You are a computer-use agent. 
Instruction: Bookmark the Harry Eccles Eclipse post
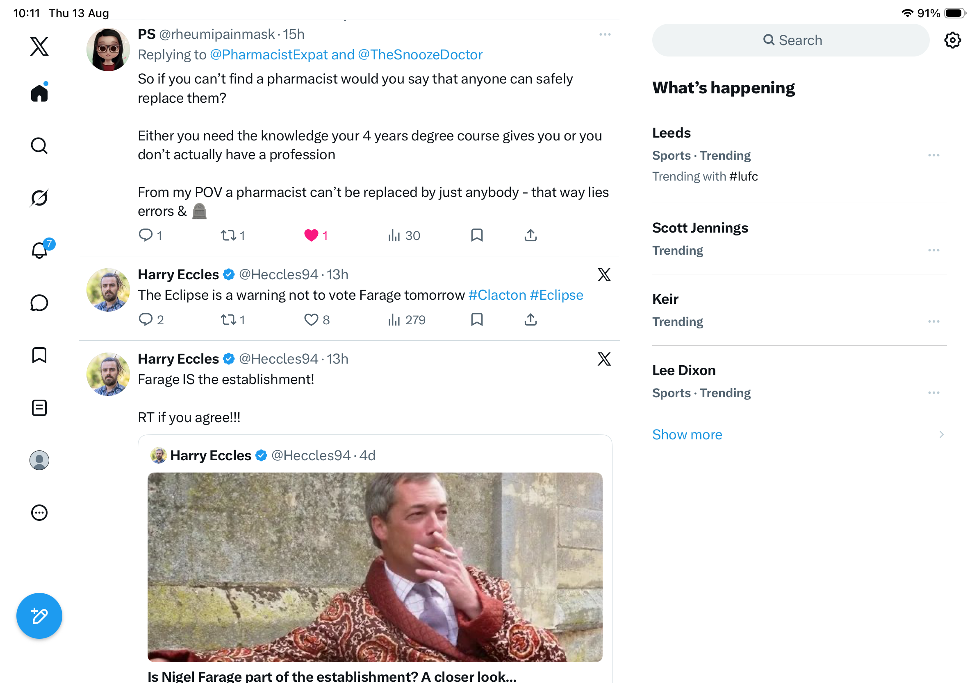[x=477, y=320]
